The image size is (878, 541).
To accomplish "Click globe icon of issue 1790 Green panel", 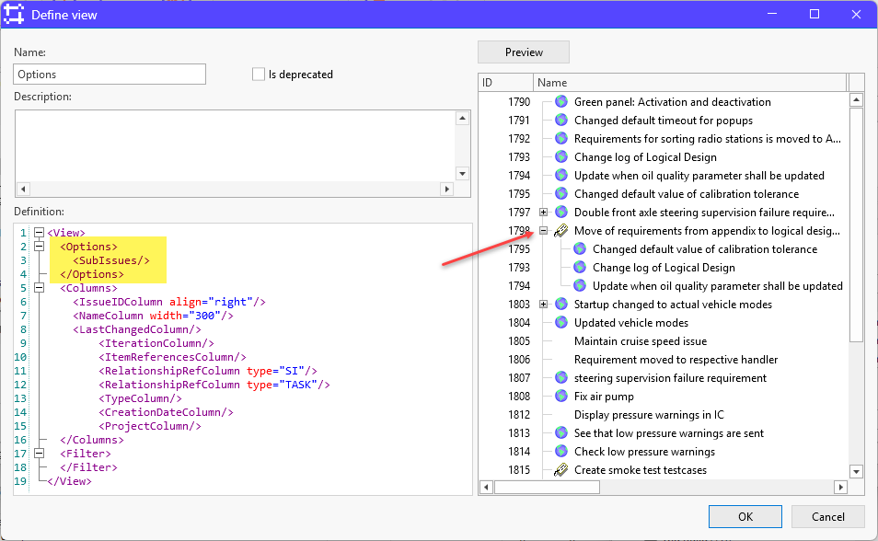I will coord(561,101).
